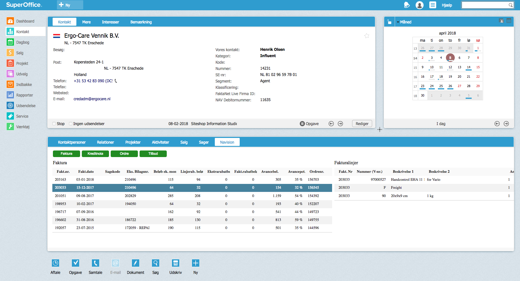Show Kreditnota list
Viewport: 520px width, 281px height.
coord(95,154)
